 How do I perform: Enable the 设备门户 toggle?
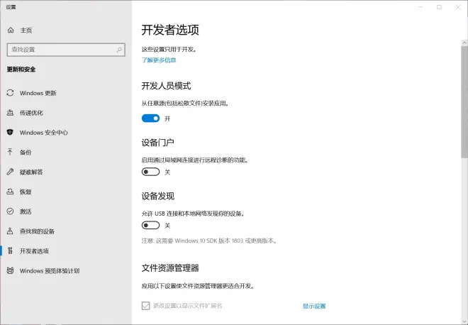[151, 172]
